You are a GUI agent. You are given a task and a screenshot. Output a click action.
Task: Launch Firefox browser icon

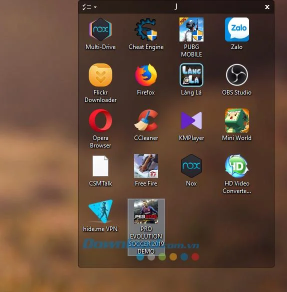[146, 75]
